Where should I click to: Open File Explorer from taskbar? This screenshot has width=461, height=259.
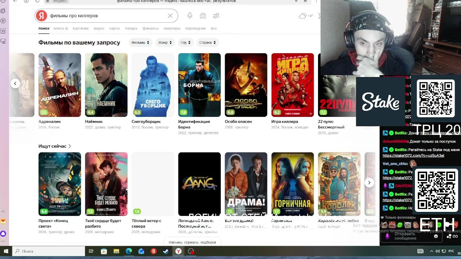coord(116,251)
